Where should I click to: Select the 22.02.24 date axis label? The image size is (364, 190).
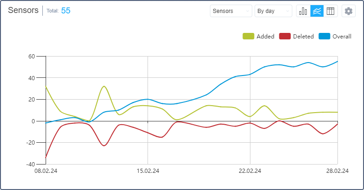[250, 171]
